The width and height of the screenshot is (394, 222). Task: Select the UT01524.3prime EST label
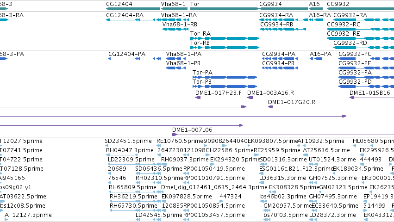coord(332,160)
